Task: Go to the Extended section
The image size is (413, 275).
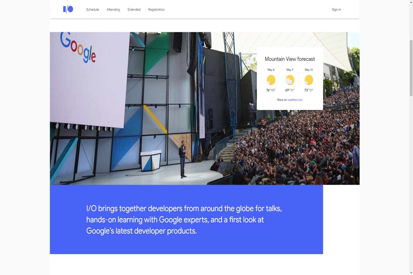Action: coord(134,10)
